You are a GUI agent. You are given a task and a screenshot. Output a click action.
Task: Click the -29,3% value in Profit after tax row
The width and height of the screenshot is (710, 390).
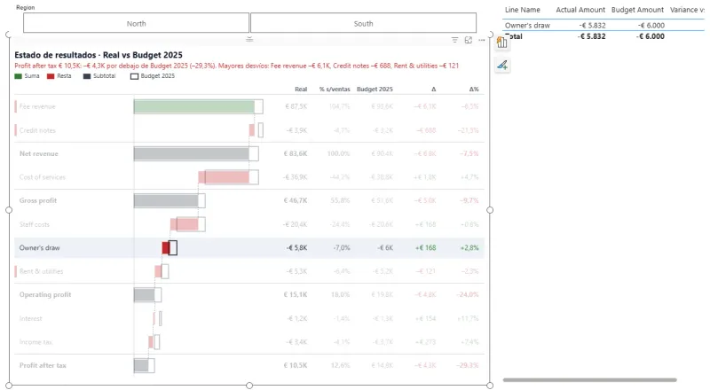(x=468, y=365)
